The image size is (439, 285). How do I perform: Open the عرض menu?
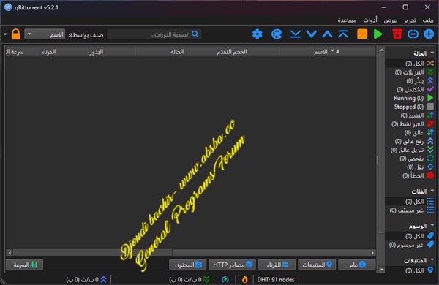point(390,20)
